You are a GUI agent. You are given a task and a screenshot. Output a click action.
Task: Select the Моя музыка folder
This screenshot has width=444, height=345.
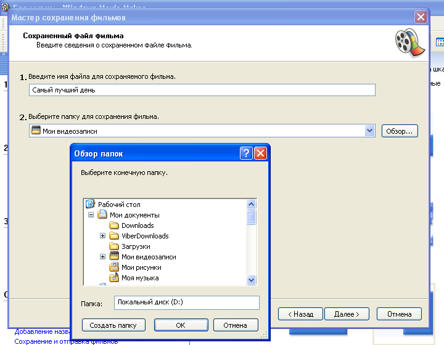coord(140,278)
